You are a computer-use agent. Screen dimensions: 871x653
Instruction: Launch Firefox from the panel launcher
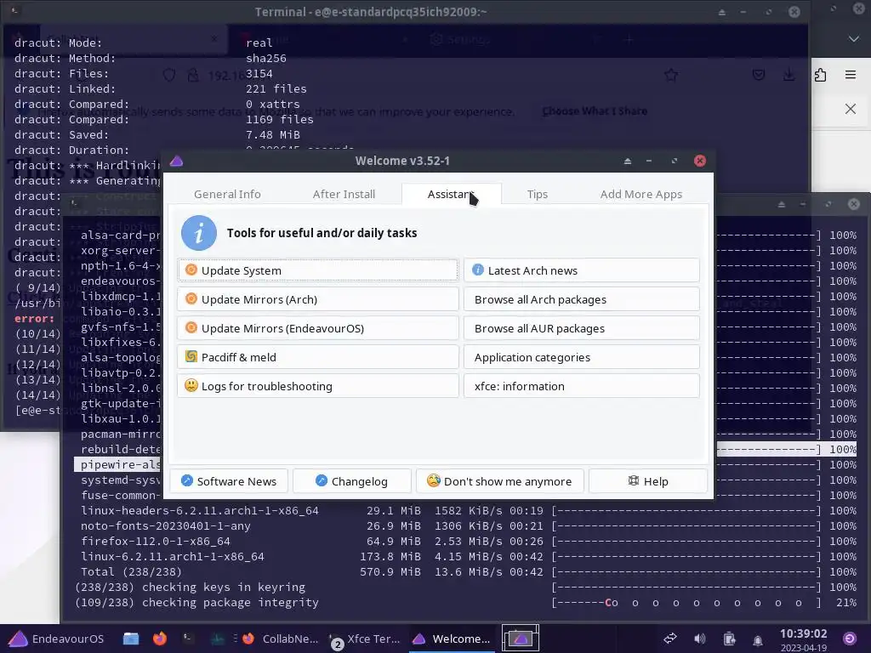tap(160, 639)
